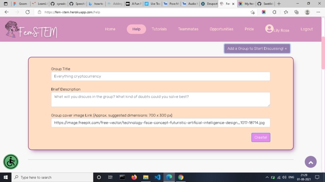Image resolution: width=325 pixels, height=182 pixels.
Task: Close the active FemSTEM tab
Action: 233,4
